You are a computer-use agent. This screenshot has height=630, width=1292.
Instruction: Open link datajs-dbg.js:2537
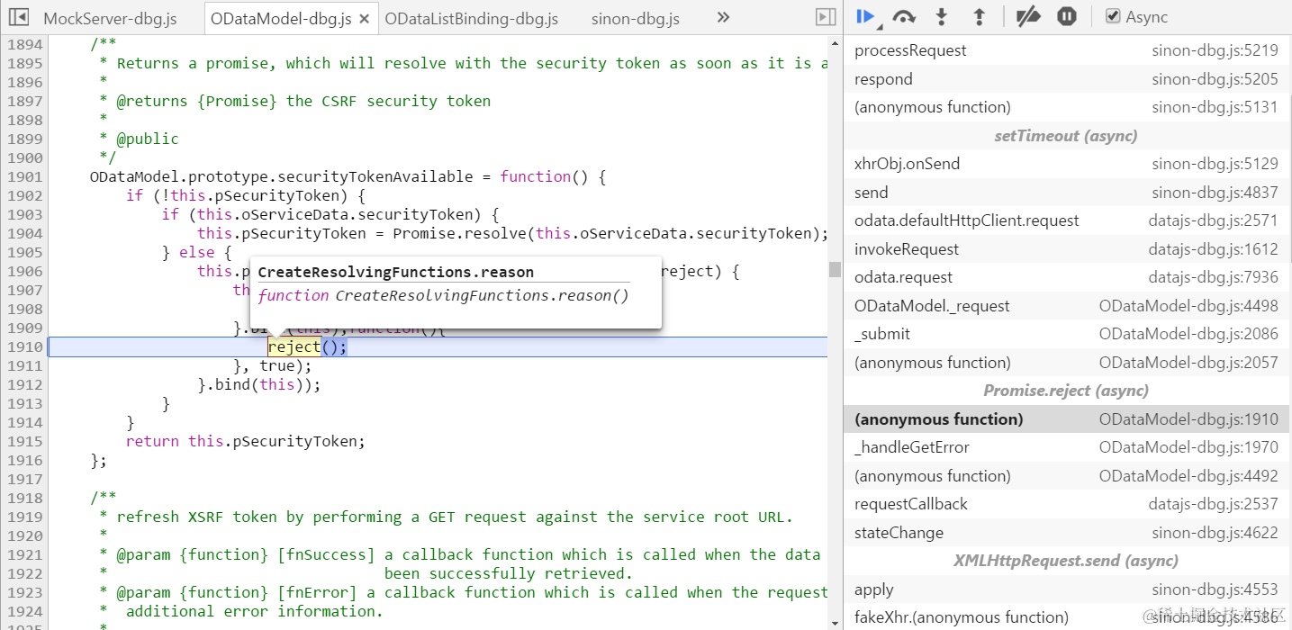click(x=1213, y=504)
